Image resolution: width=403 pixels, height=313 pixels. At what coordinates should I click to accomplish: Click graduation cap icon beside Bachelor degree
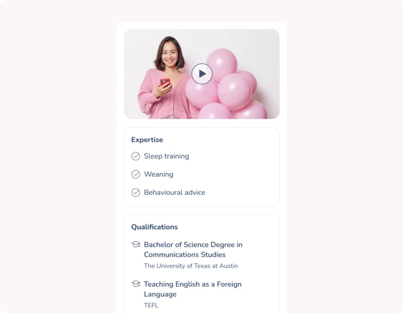[136, 244]
